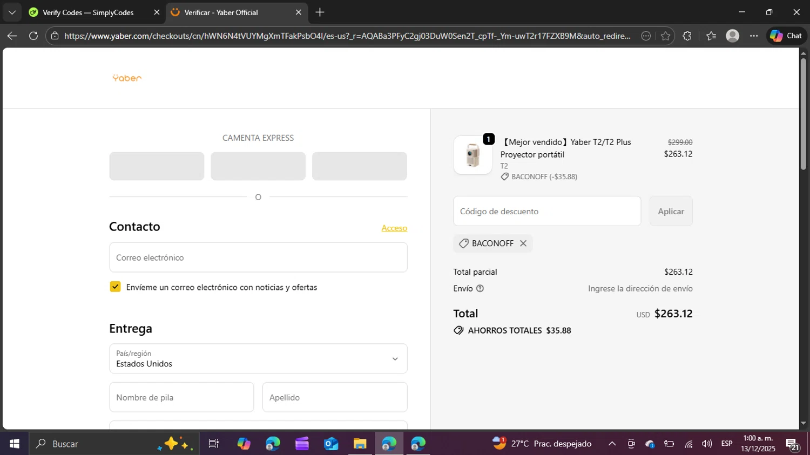Open new browser tab
This screenshot has width=810, height=455.
pyautogui.click(x=320, y=12)
